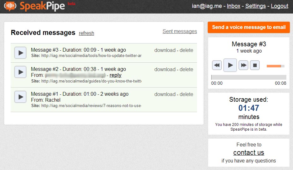Click the rewind button in the player
Viewport: 293px width, 170px height.
point(217,65)
